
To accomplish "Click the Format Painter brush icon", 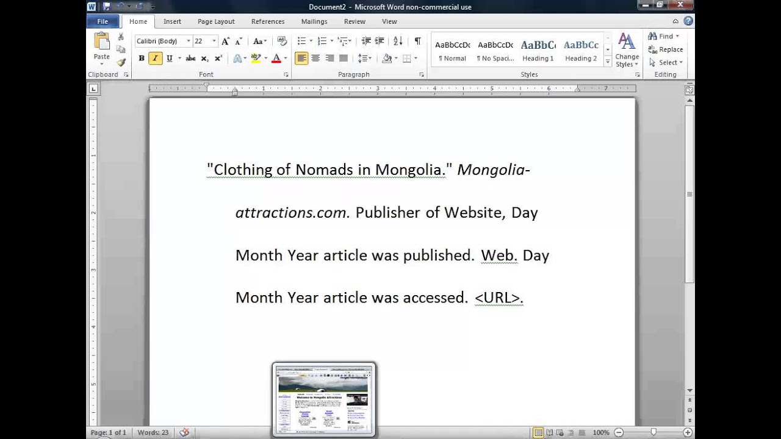I will (121, 62).
